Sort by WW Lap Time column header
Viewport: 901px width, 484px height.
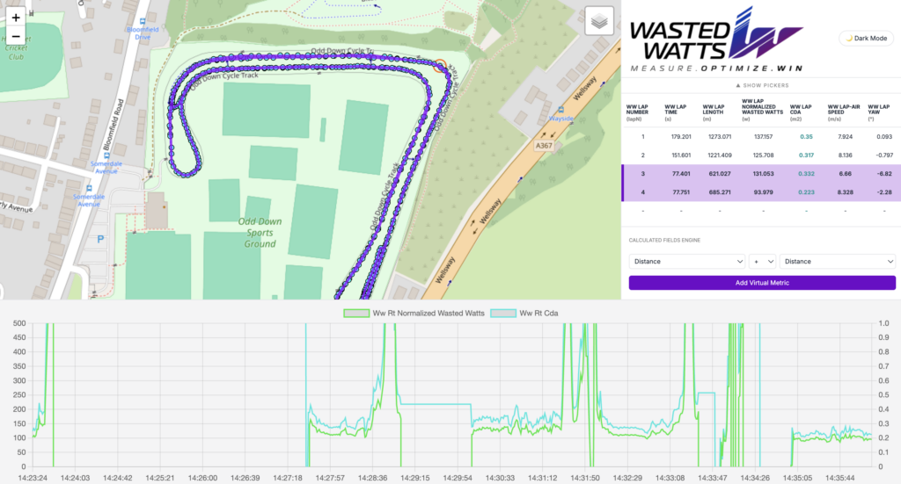[676, 110]
